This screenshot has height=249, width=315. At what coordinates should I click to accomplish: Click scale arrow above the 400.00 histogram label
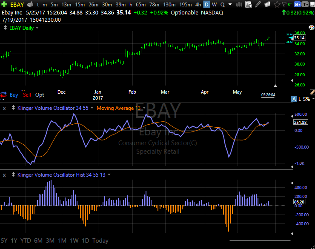click(x=292, y=183)
